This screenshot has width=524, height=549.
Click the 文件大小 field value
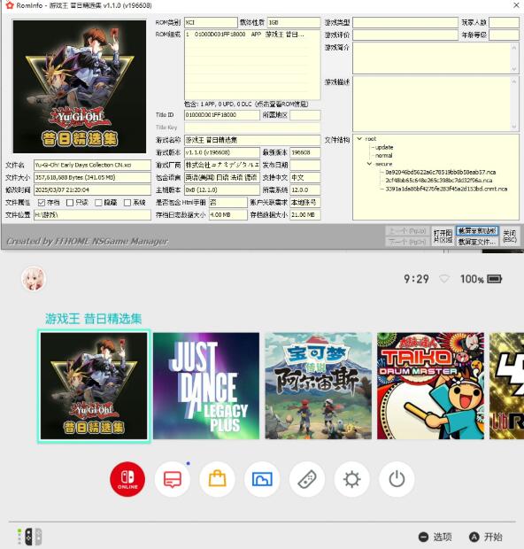click(92, 177)
